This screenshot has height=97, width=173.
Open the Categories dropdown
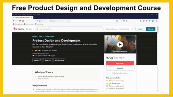(x=29, y=29)
